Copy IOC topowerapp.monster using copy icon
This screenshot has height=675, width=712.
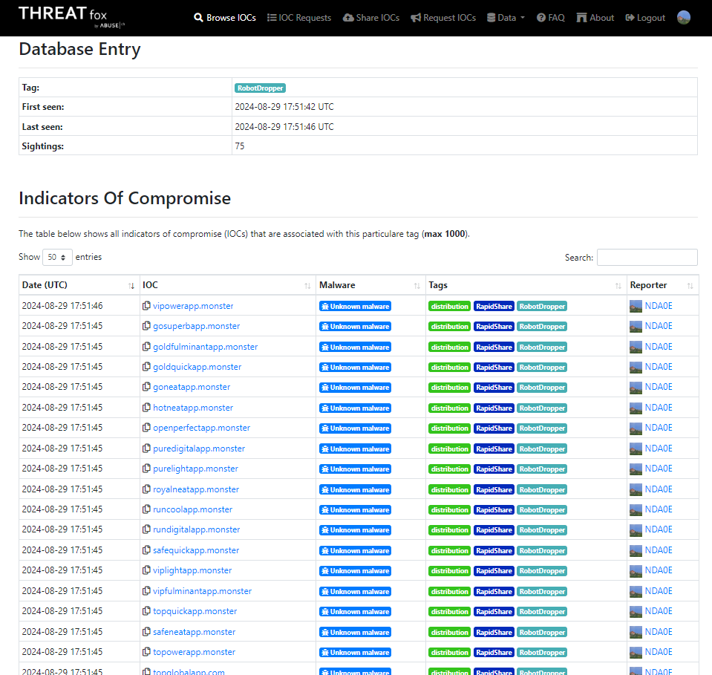(146, 652)
